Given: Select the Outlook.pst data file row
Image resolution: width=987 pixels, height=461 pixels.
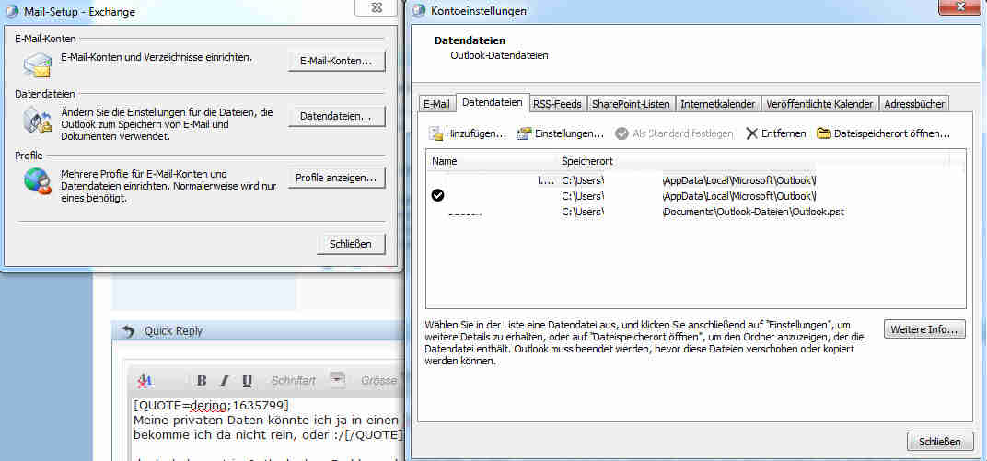Looking at the screenshot, I should pos(695,212).
